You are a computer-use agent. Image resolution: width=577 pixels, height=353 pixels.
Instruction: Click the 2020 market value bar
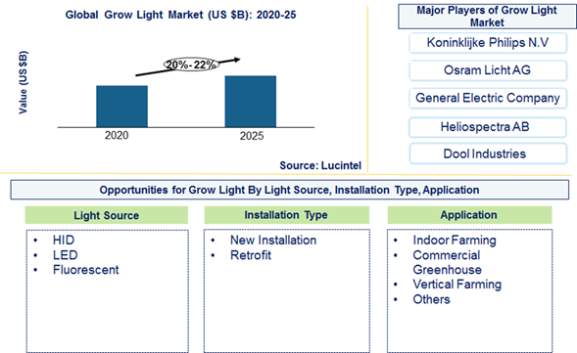click(x=121, y=107)
